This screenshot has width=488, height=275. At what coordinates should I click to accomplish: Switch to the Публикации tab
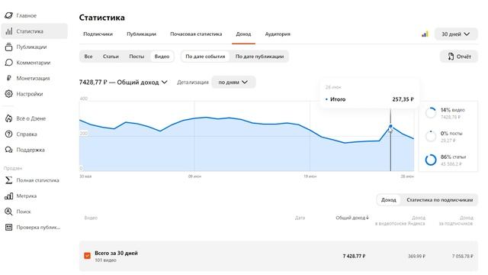[141, 34]
